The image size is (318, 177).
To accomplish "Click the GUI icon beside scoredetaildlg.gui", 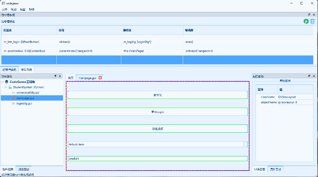I will [13, 92].
